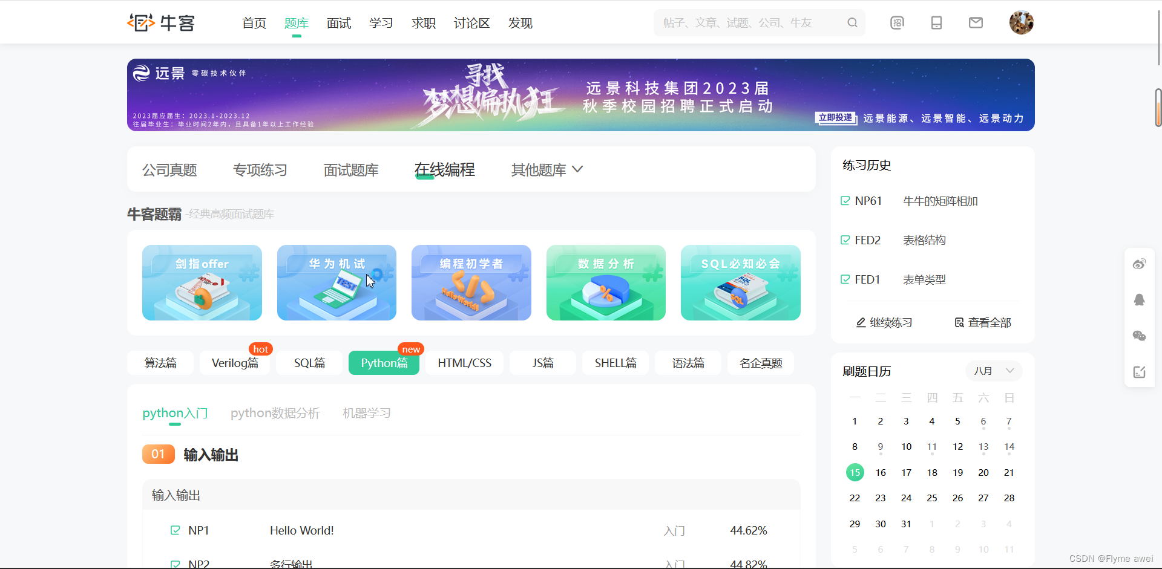Open the 剑指offer card
The height and width of the screenshot is (569, 1162).
tap(202, 282)
